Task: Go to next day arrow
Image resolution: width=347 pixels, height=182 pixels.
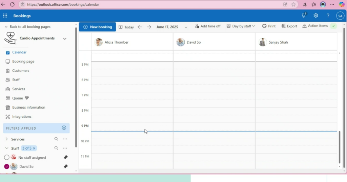Action: pyautogui.click(x=149, y=27)
